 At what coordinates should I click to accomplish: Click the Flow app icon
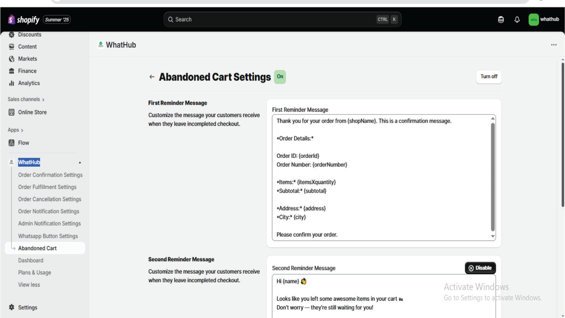click(12, 143)
